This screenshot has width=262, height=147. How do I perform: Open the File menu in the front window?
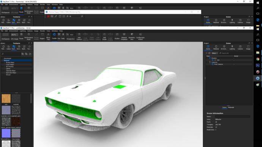click(x=2, y=31)
